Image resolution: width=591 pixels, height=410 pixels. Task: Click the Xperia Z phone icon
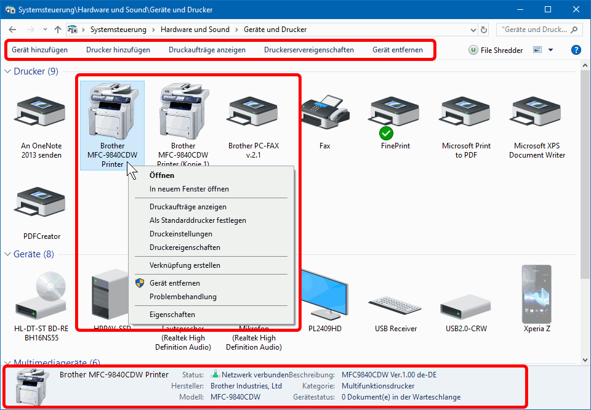click(x=536, y=294)
